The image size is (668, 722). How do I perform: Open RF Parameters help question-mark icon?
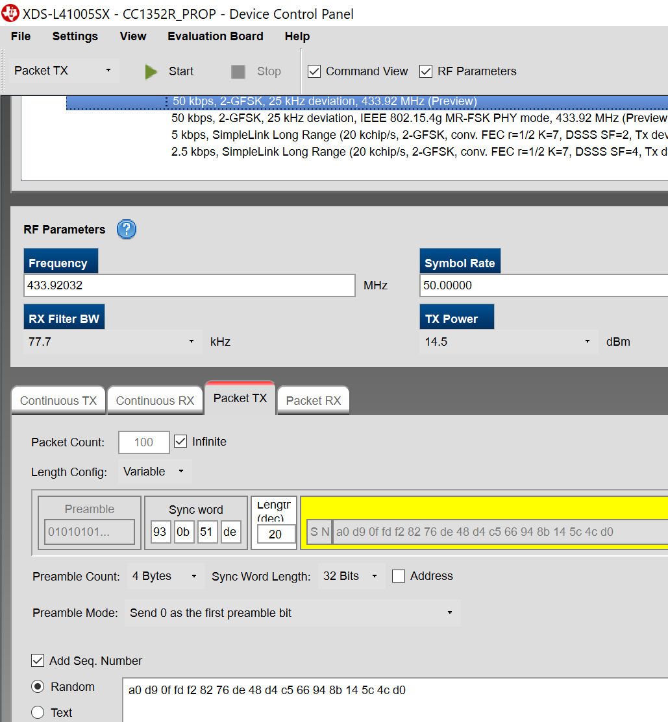(126, 229)
